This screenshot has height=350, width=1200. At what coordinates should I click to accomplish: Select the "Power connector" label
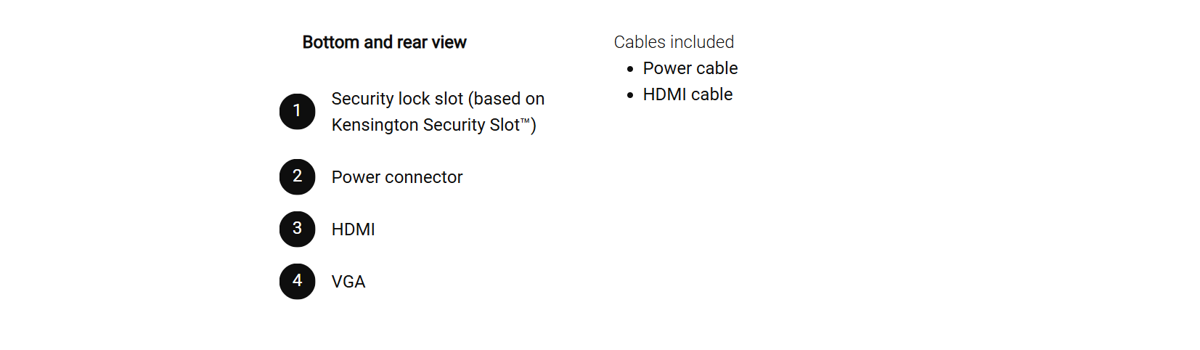click(397, 177)
